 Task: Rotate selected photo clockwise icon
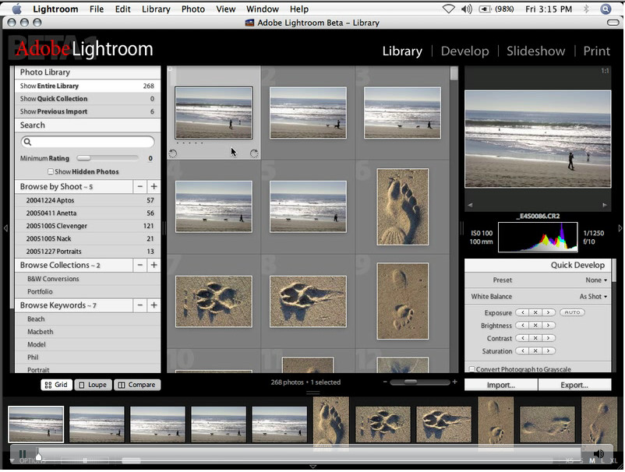[x=254, y=153]
